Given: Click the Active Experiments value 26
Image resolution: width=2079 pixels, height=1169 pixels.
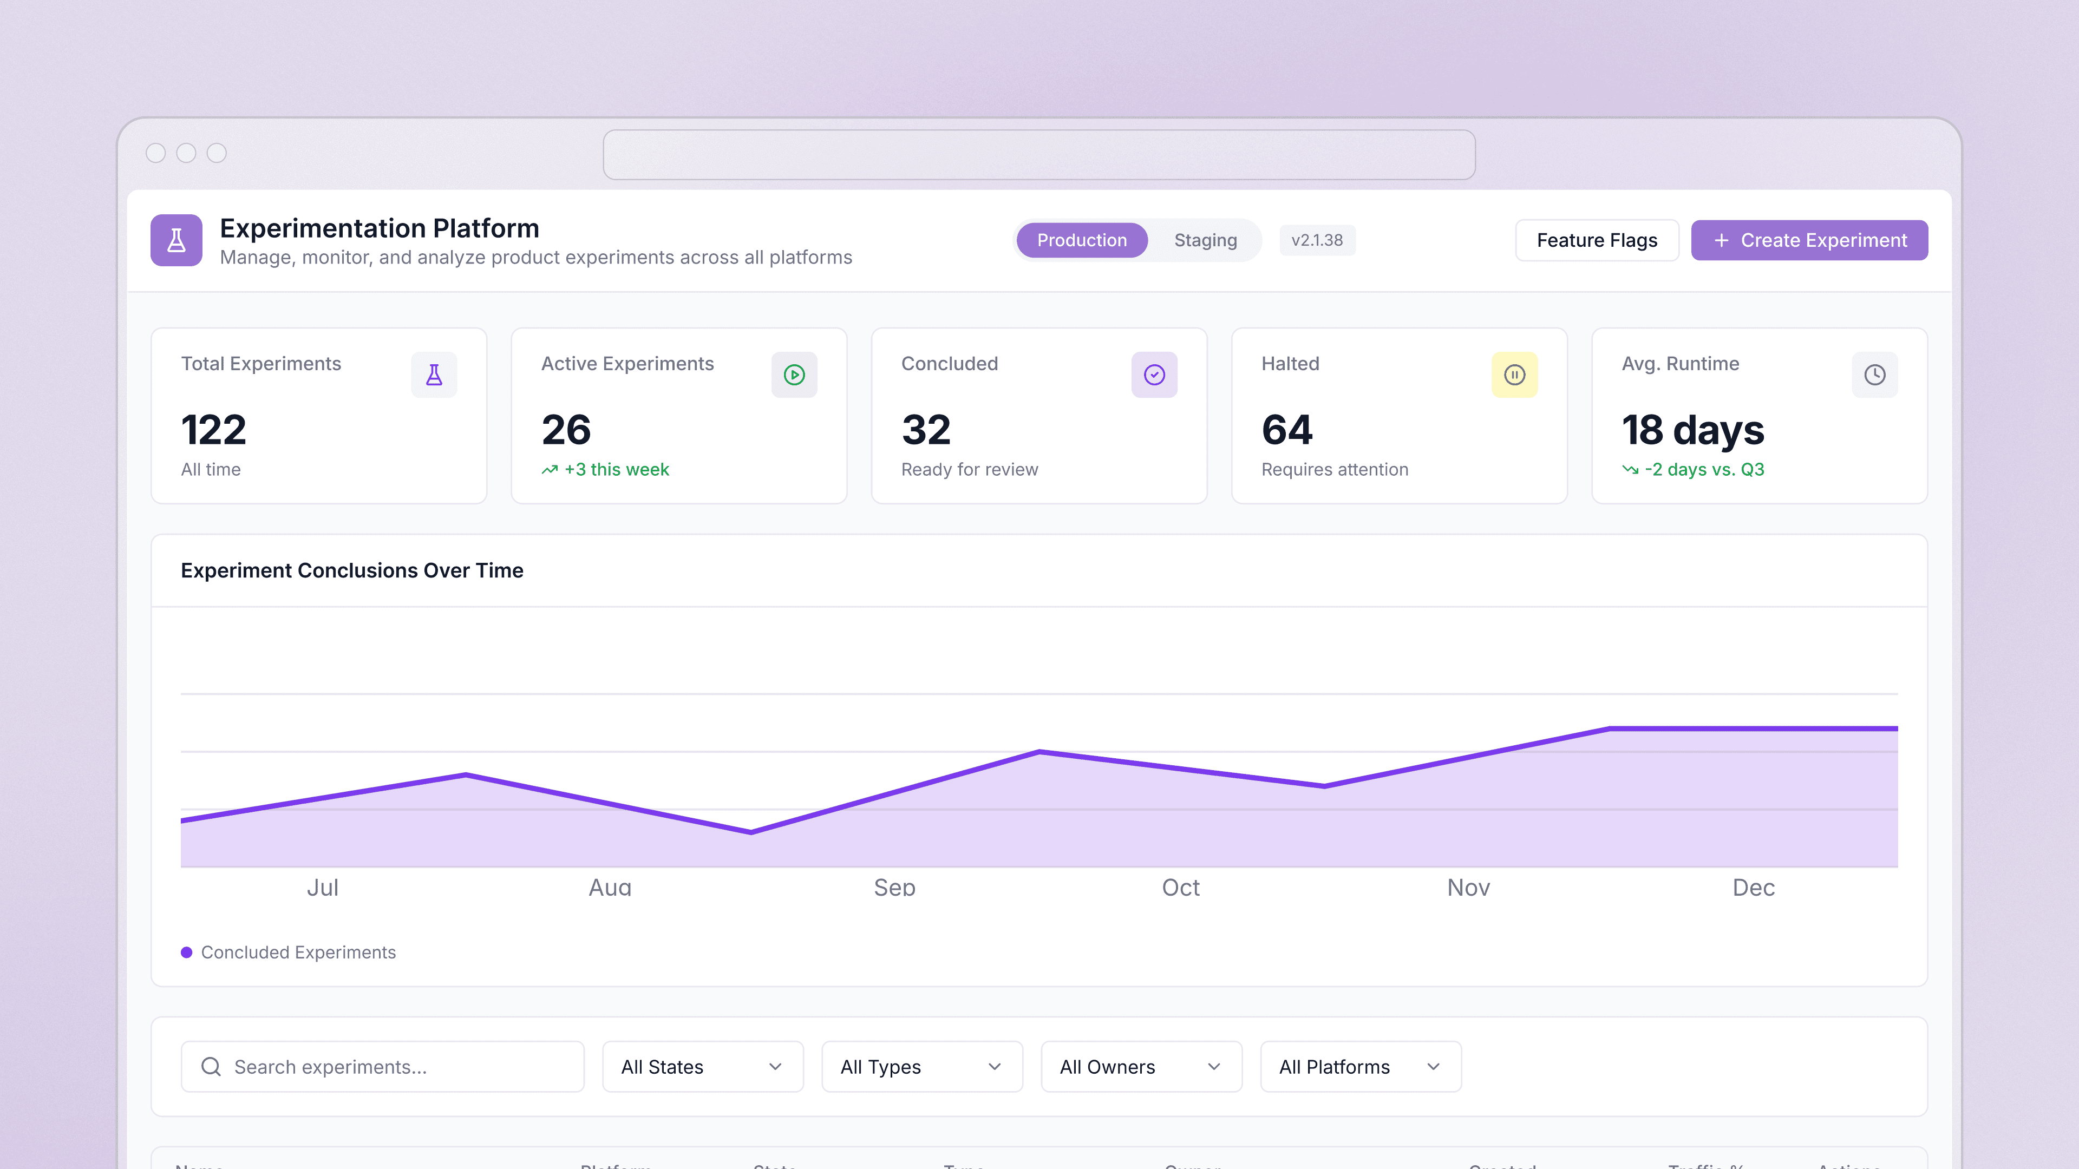Looking at the screenshot, I should point(566,429).
